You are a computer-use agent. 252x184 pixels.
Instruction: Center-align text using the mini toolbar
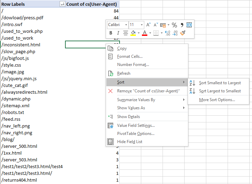tap(125, 33)
